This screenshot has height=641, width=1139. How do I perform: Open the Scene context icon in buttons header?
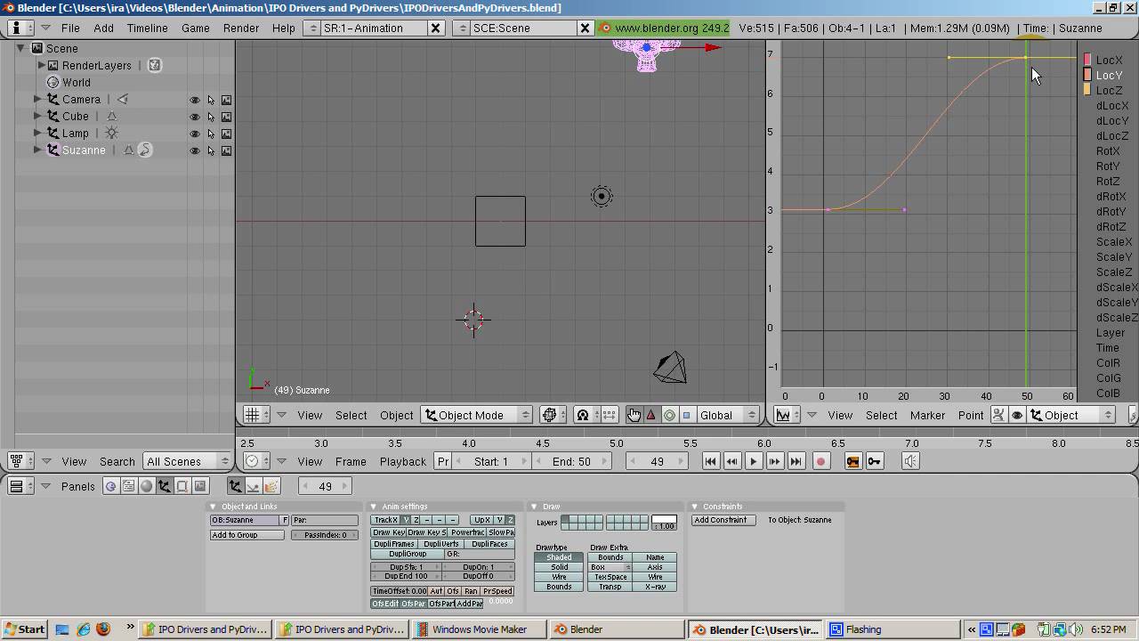[x=199, y=486]
